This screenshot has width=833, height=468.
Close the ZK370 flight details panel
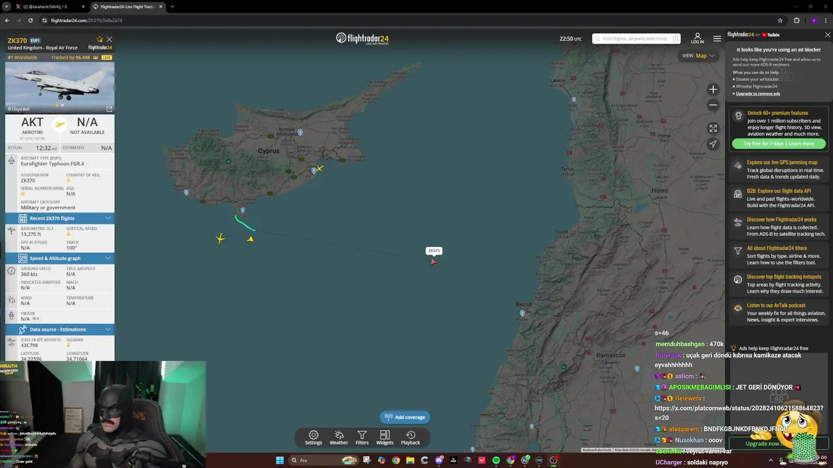(109, 40)
